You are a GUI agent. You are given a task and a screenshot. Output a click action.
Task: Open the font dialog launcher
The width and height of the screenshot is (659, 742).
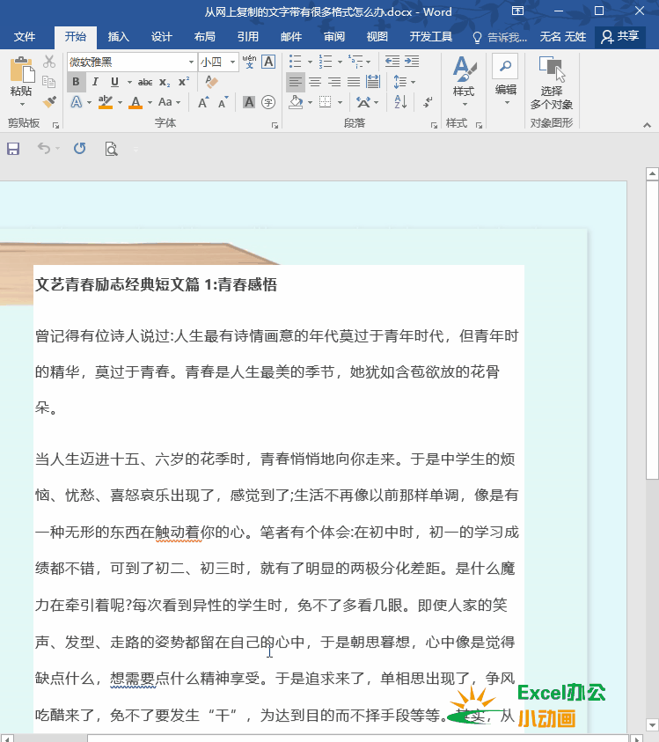coord(275,125)
